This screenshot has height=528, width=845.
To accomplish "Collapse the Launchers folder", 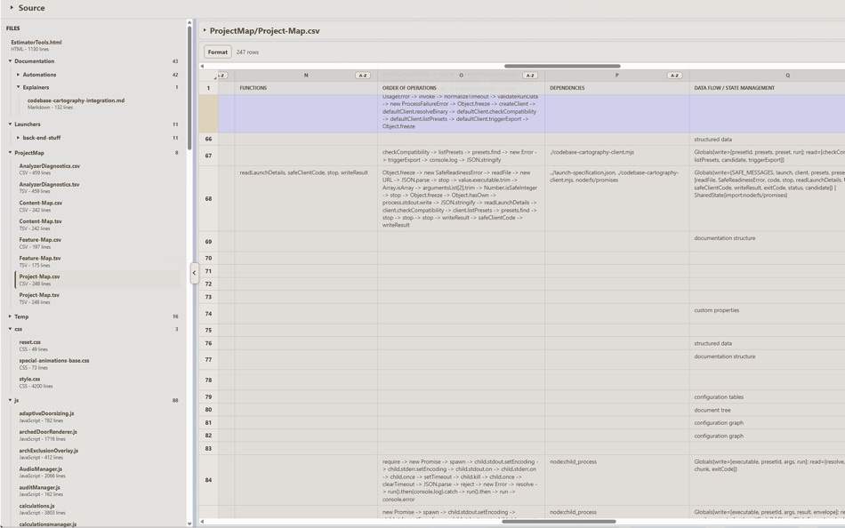I will 10,124.
